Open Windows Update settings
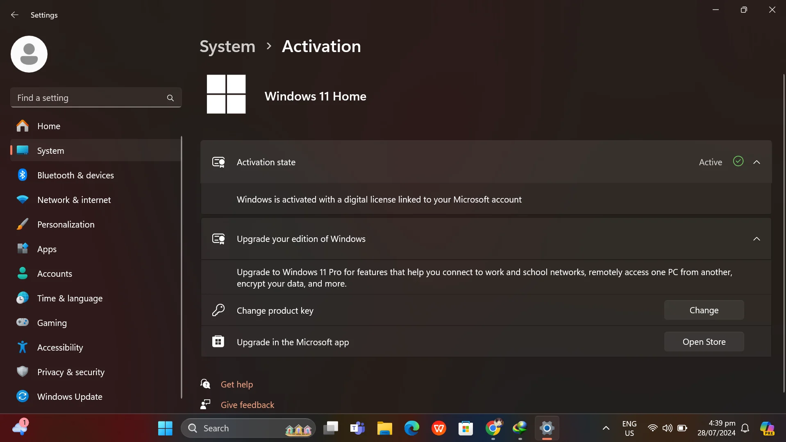This screenshot has width=786, height=442. tap(96, 396)
